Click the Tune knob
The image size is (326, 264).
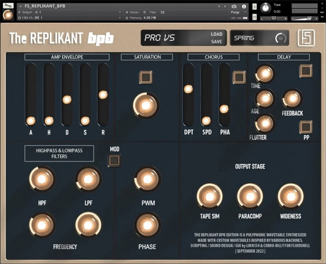pos(264,8)
